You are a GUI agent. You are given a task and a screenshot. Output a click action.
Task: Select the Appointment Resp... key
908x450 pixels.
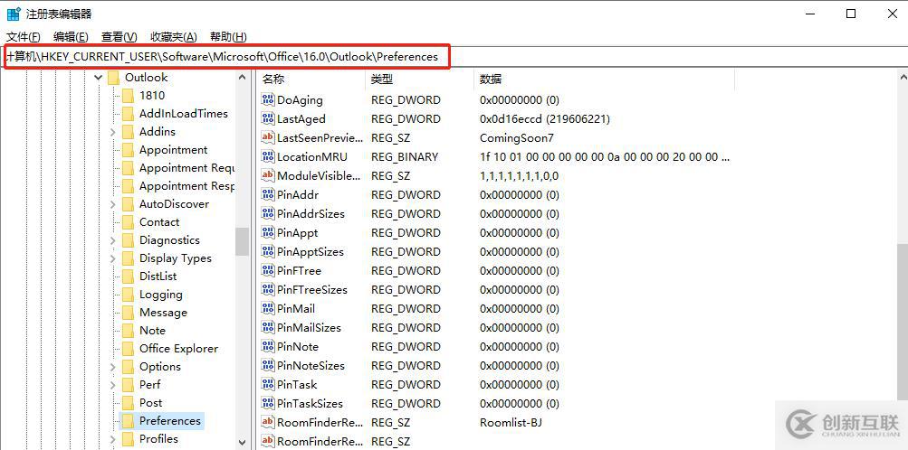click(186, 186)
